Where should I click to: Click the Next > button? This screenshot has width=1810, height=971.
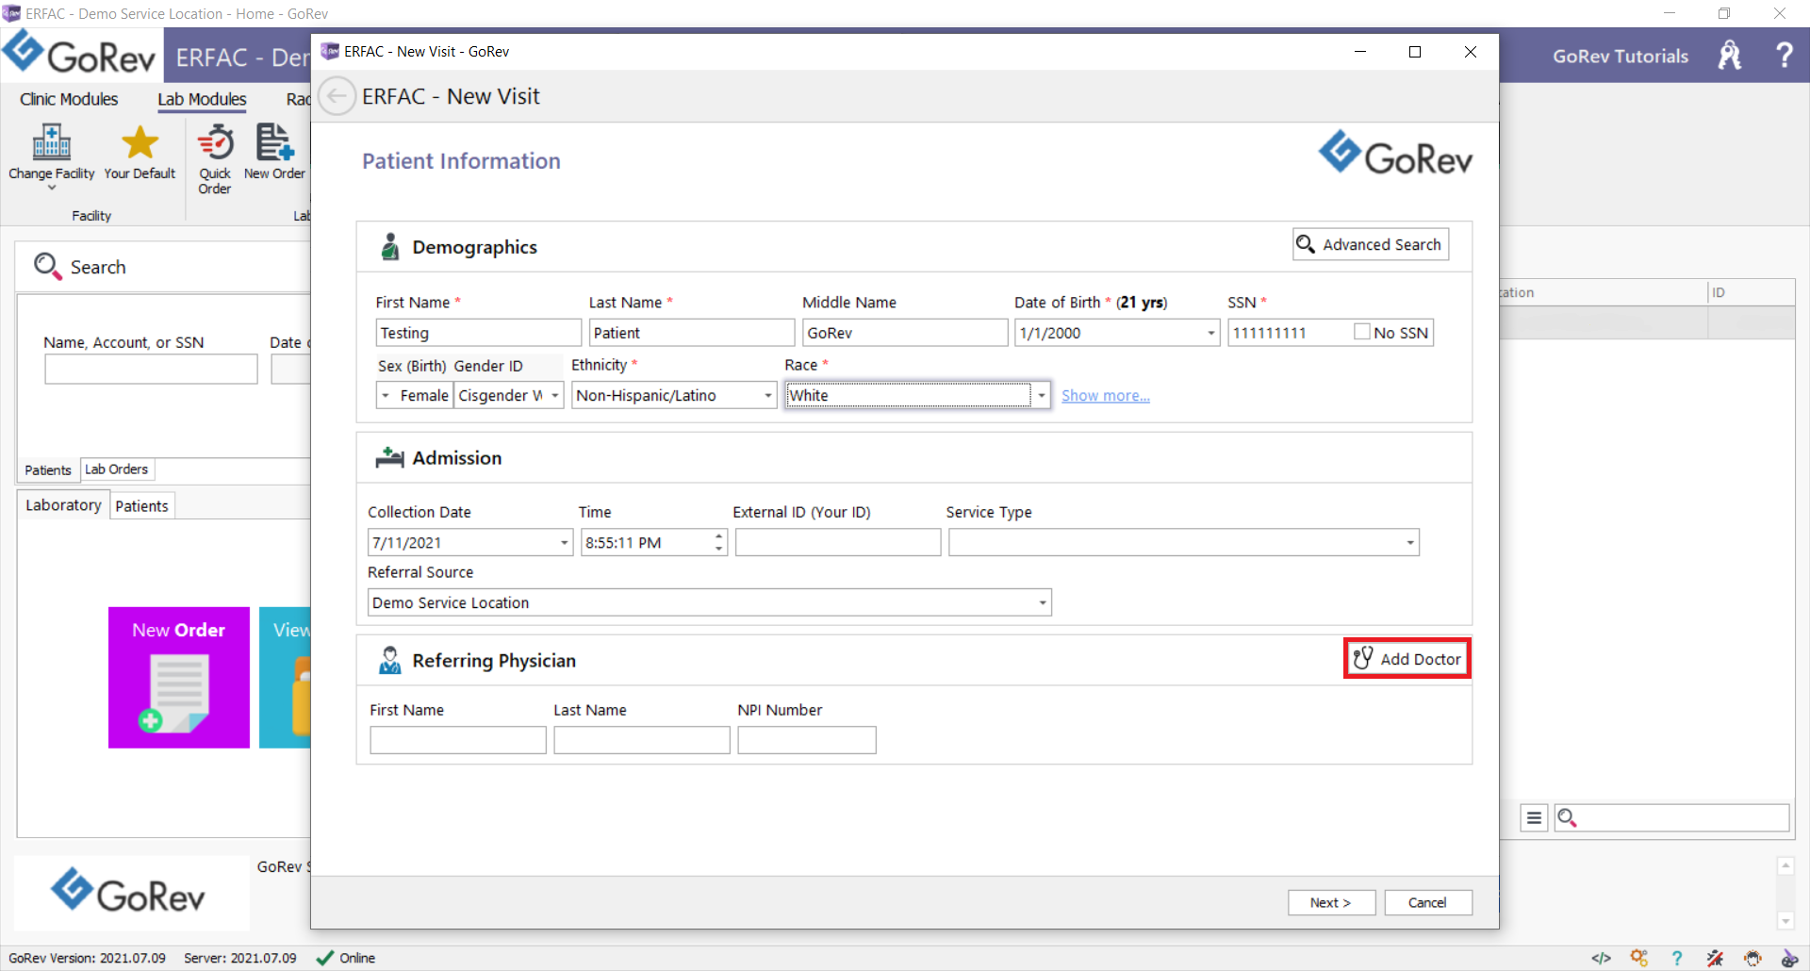(1331, 902)
